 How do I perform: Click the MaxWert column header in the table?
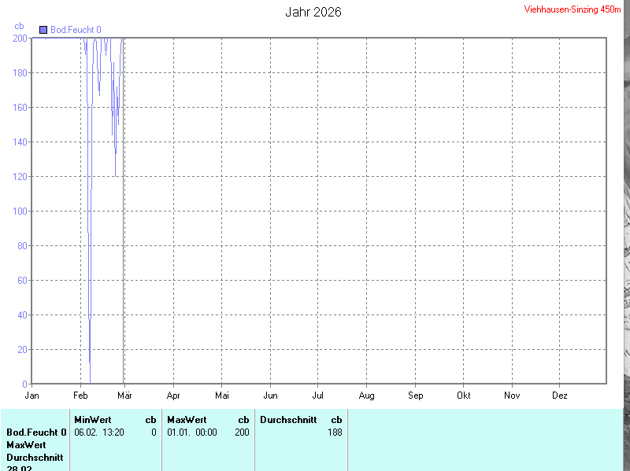[x=186, y=420]
